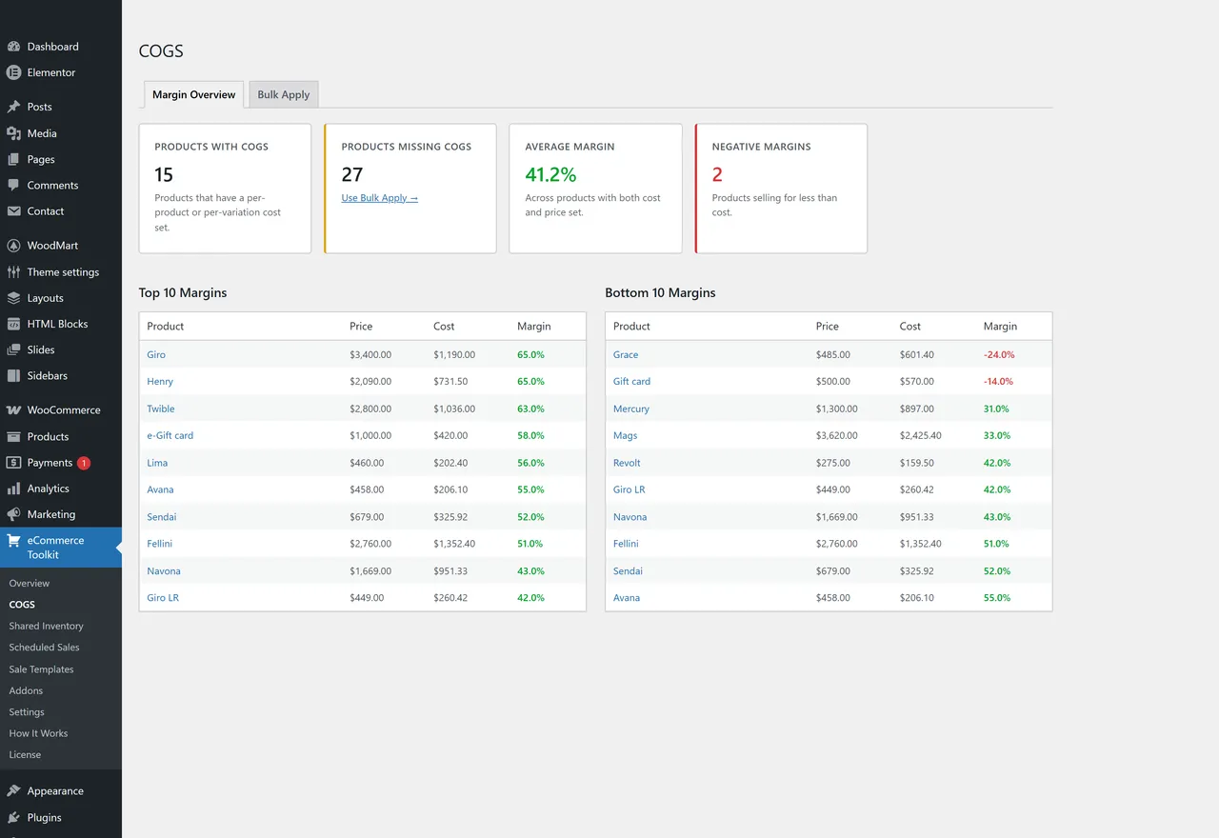Follow the Use Bulk Apply link
The width and height of the screenshot is (1219, 838).
[x=380, y=198]
